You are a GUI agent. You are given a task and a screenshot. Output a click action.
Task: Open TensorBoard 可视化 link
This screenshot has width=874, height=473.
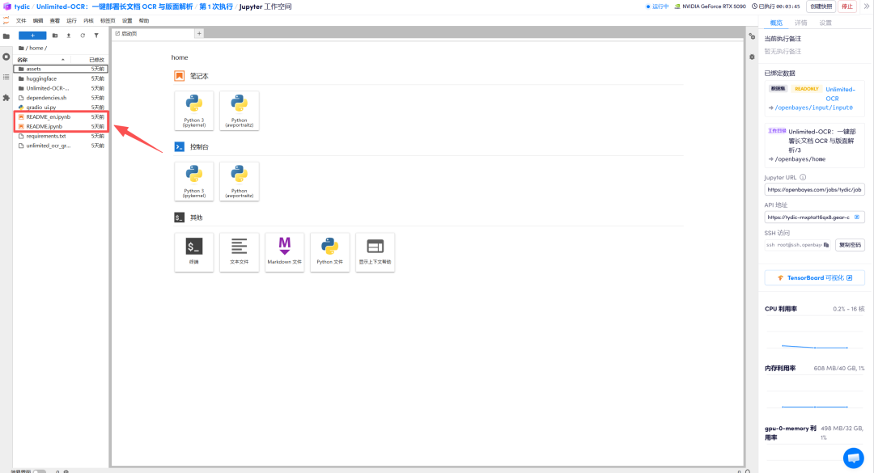pos(815,277)
